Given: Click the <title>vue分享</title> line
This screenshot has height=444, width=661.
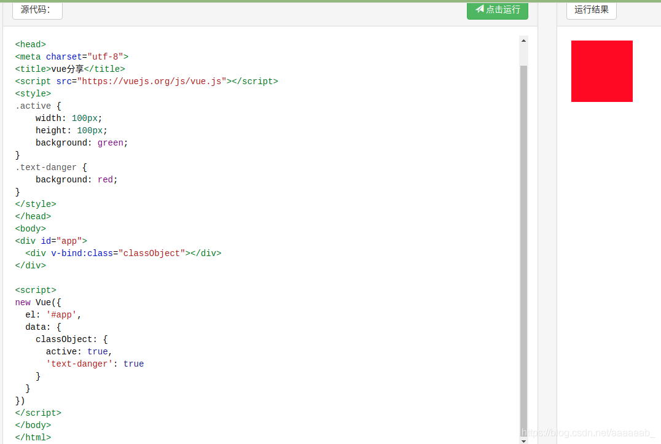Looking at the screenshot, I should (70, 69).
